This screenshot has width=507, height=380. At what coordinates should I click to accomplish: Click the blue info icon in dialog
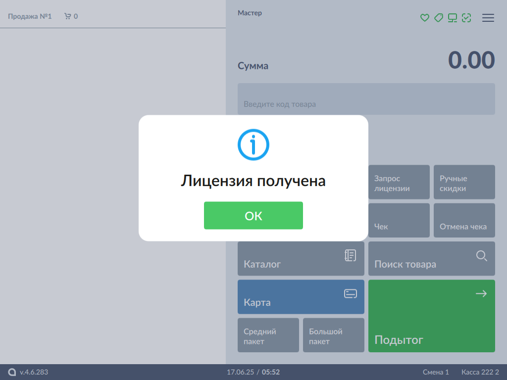[253, 144]
